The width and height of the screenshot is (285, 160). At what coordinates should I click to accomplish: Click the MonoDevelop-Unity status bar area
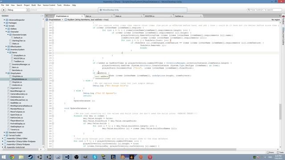142,10
